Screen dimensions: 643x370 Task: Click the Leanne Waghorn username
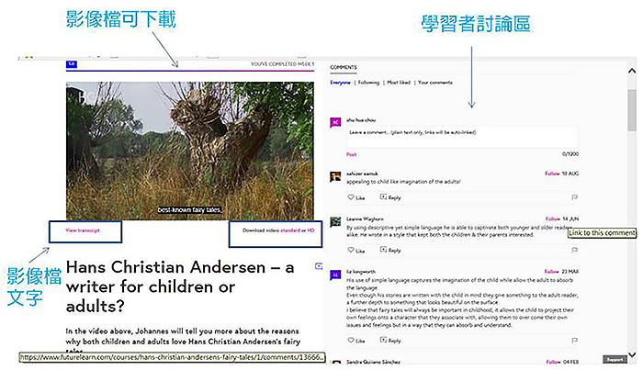pyautogui.click(x=365, y=219)
